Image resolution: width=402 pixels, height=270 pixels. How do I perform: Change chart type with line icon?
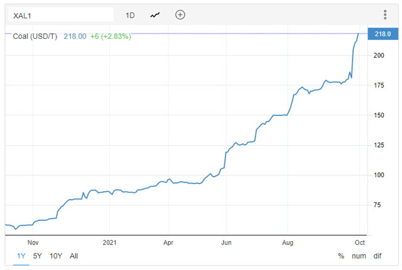155,15
